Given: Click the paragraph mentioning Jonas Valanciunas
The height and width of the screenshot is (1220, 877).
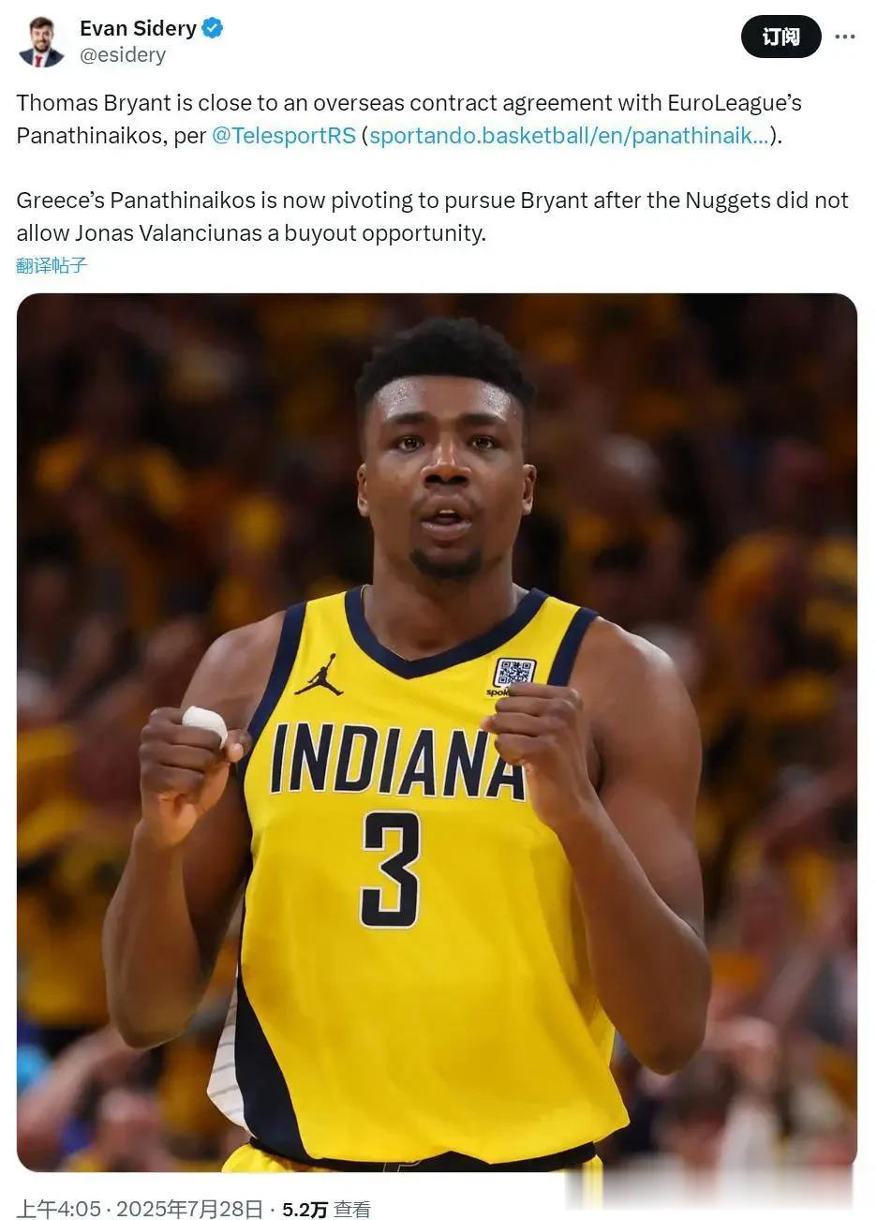Looking at the screenshot, I should [x=432, y=216].
